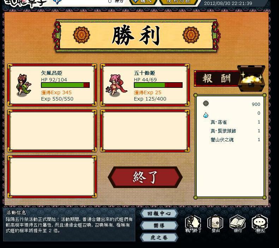Viewport: 279px width, 248px height.
Task: Click the blue water drop icon
Action: (x=206, y=115)
